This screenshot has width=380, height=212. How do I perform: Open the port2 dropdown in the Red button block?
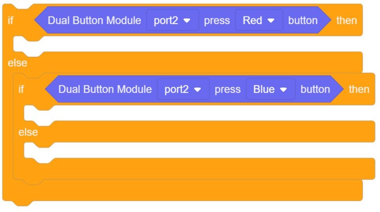(x=172, y=20)
